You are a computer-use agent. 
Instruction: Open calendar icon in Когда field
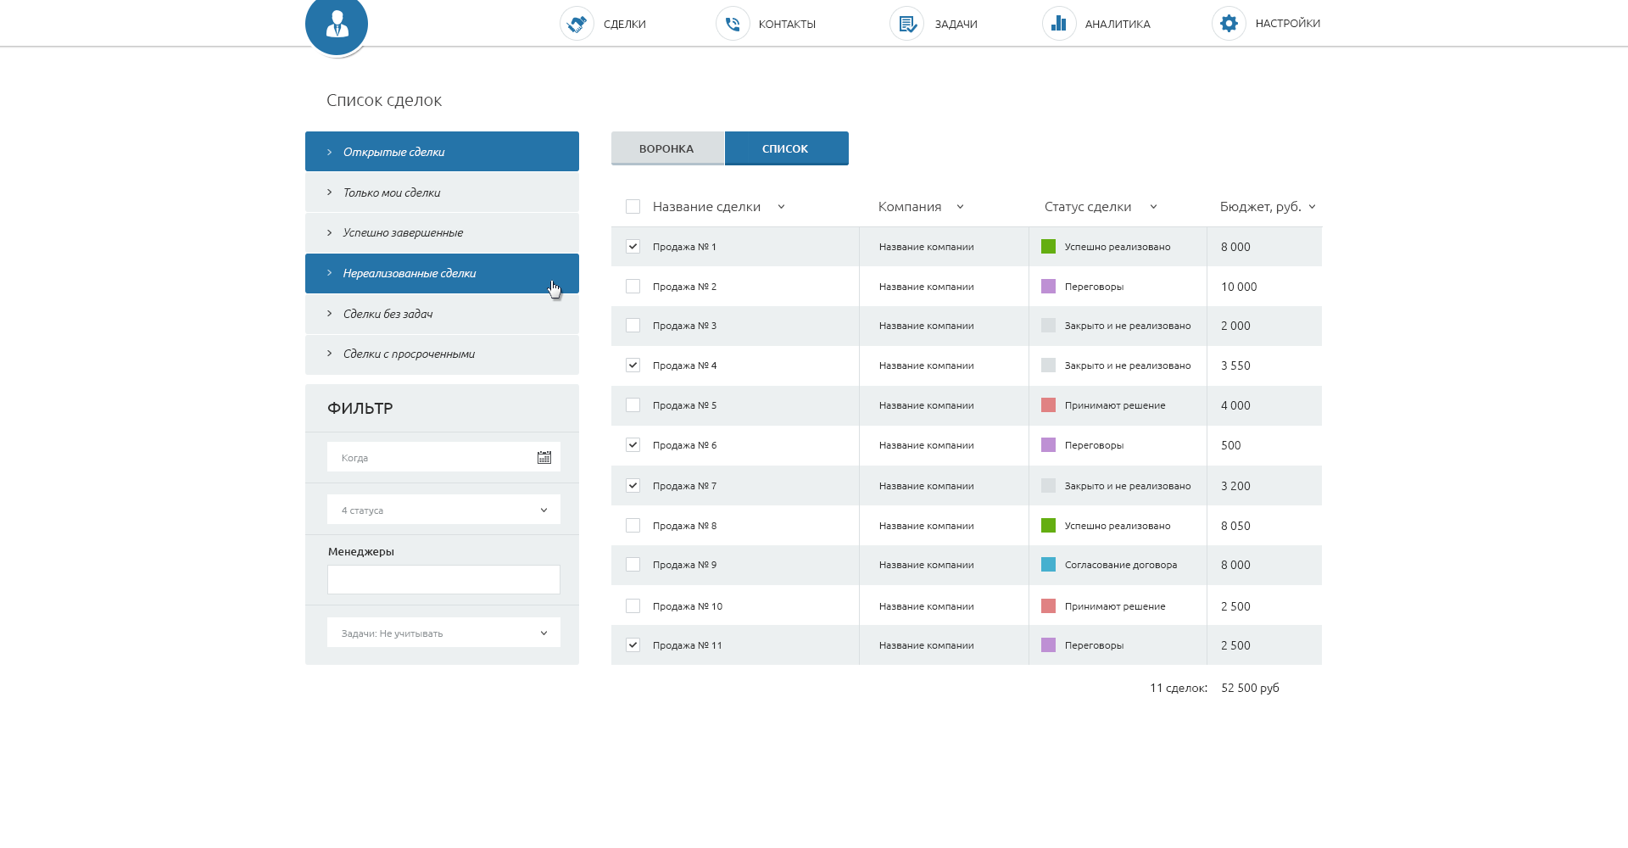click(544, 457)
